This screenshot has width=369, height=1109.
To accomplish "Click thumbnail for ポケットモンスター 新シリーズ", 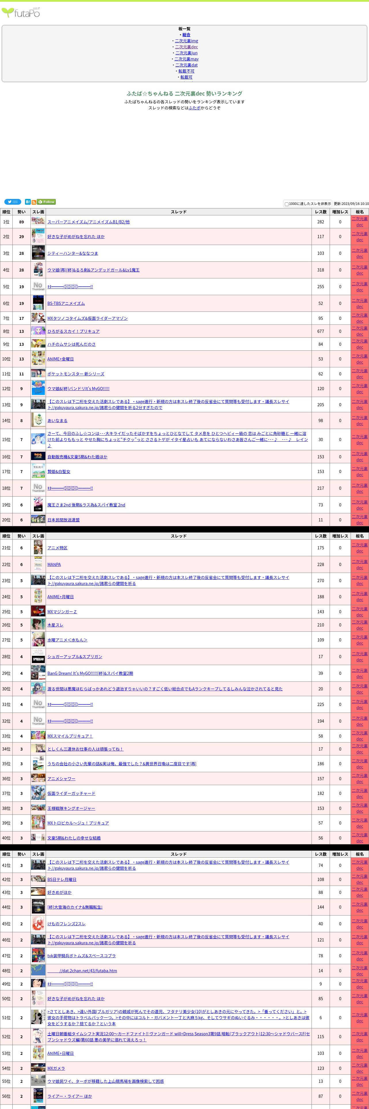I will point(38,374).
